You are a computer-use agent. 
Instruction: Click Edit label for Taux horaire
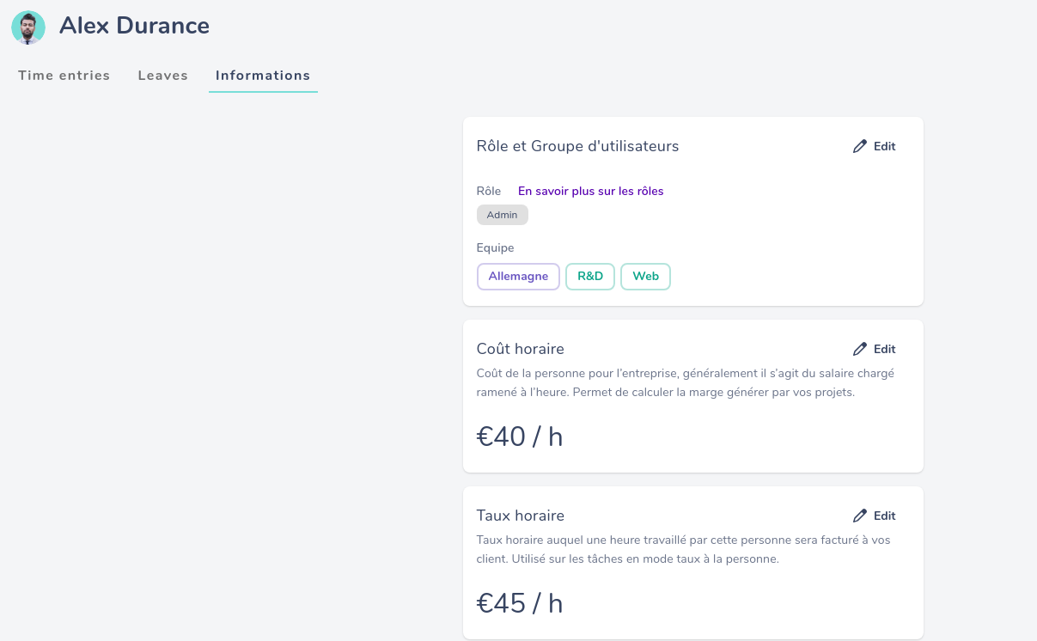click(885, 516)
